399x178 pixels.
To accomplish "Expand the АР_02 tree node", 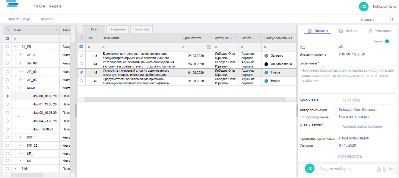I will tap(21, 72).
